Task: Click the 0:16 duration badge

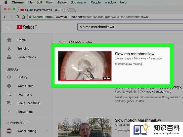Action: click(x=107, y=78)
